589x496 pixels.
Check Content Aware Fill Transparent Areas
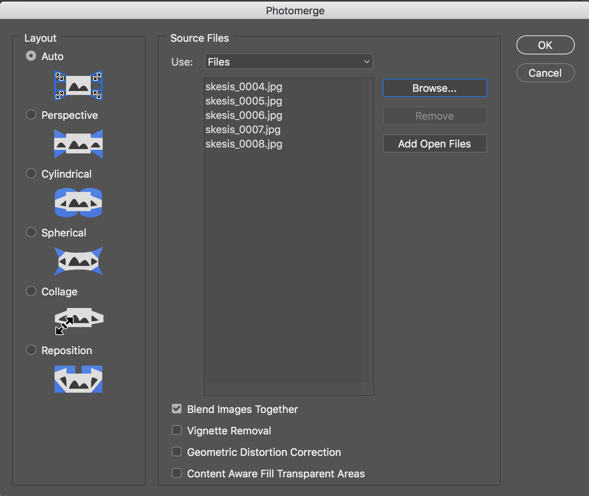coord(177,473)
